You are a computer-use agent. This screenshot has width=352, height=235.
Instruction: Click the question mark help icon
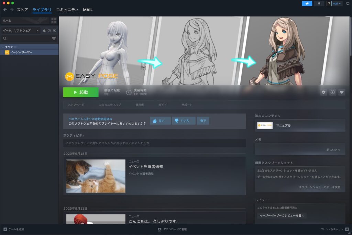click(329, 3)
